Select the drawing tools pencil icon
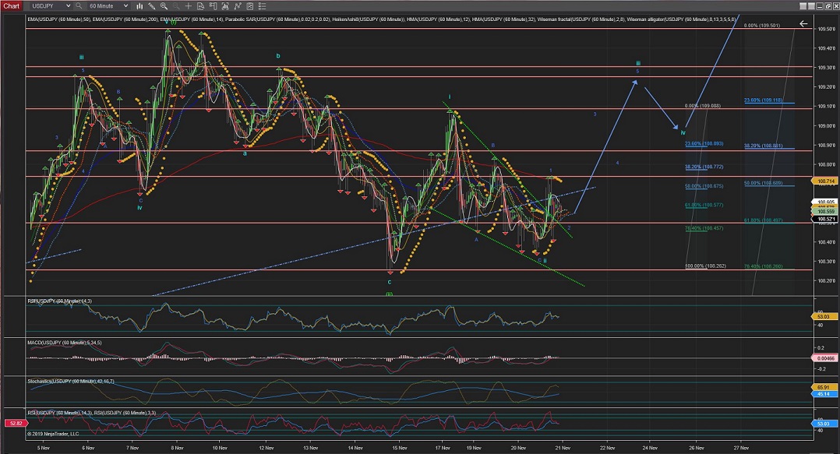This screenshot has height=454, width=840. [152, 6]
